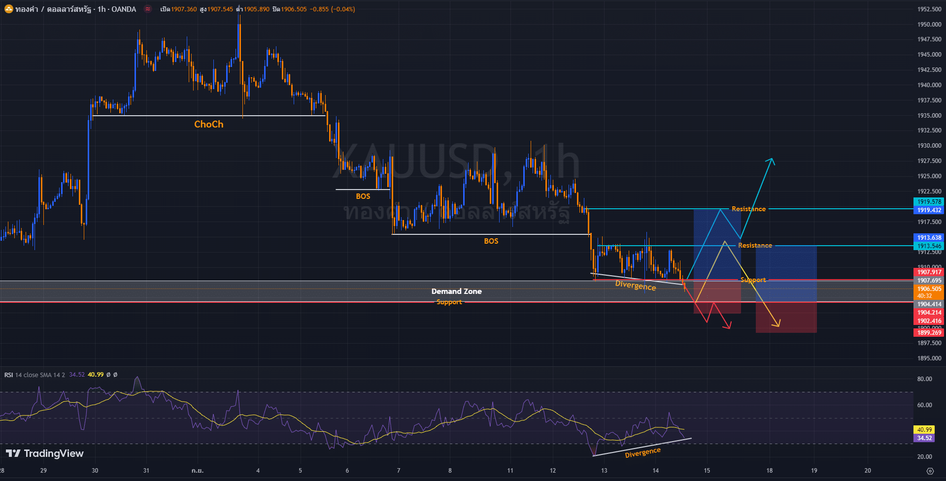
Task: Click date 13 on the time axis
Action: point(604,471)
